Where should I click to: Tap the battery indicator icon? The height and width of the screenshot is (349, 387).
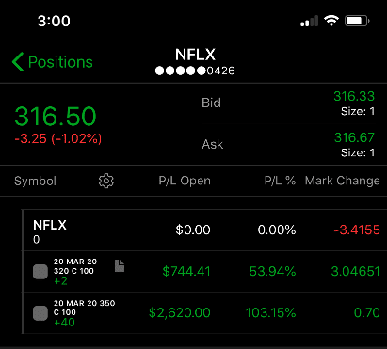tap(357, 21)
